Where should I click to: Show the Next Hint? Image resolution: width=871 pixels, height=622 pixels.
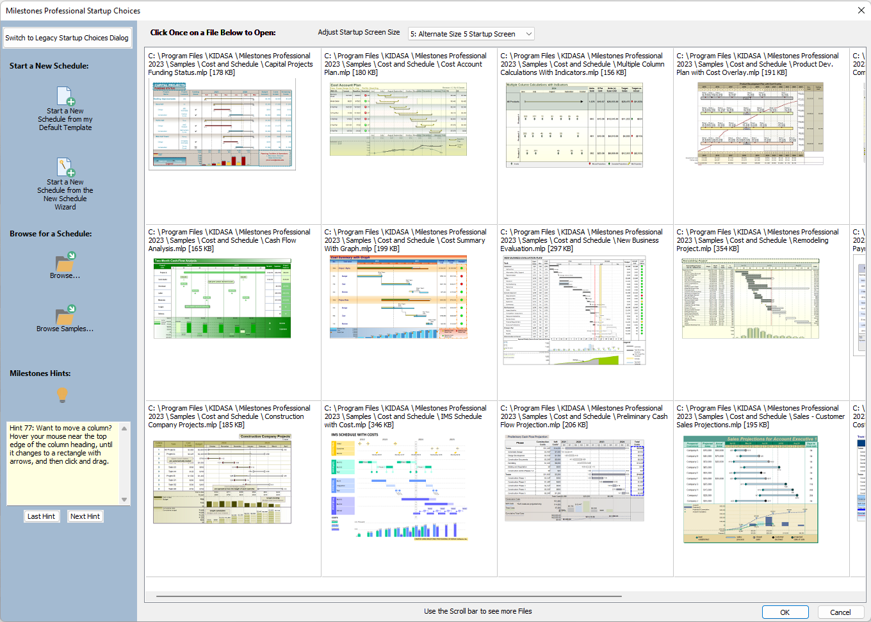click(x=85, y=516)
